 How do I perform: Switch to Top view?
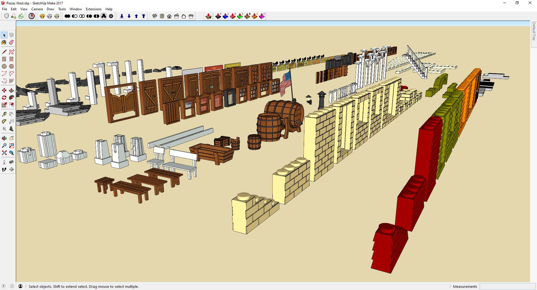pos(162,16)
